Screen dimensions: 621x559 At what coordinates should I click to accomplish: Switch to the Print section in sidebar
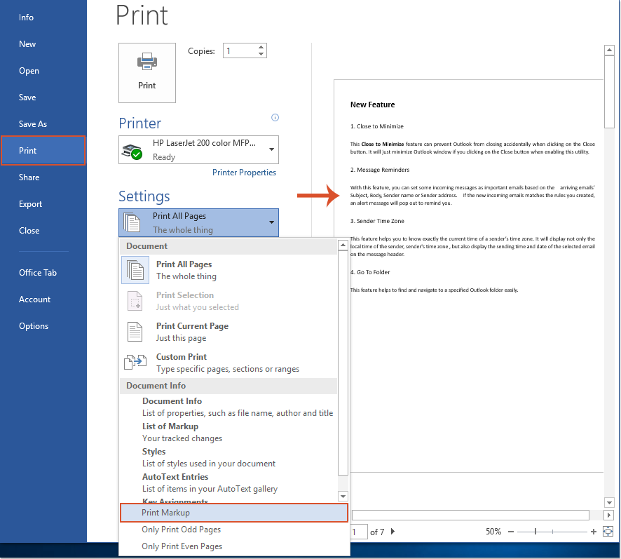click(29, 150)
